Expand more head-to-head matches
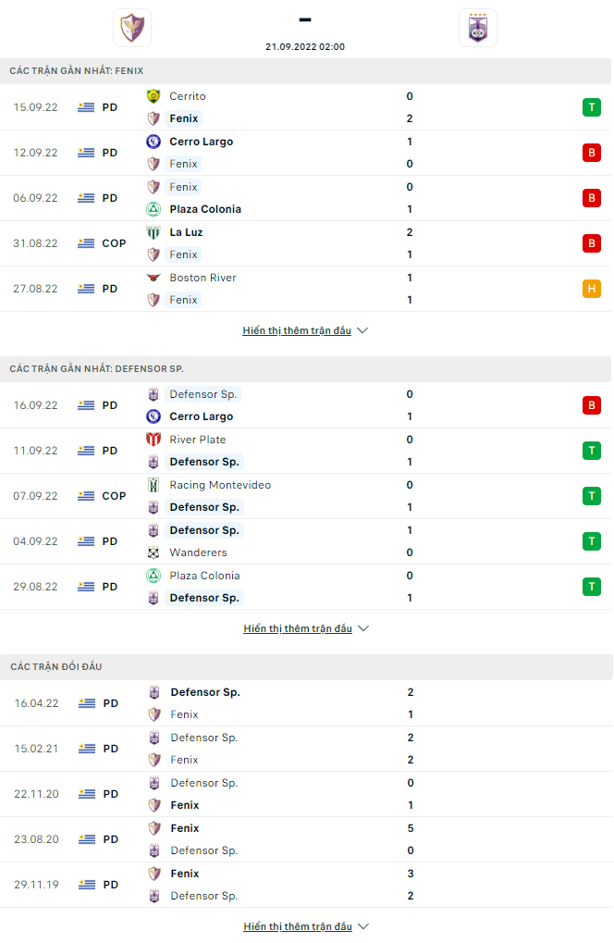 pos(306,926)
